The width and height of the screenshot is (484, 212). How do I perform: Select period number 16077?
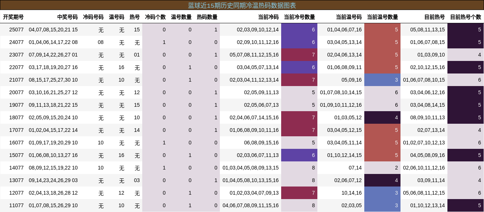point(16,143)
